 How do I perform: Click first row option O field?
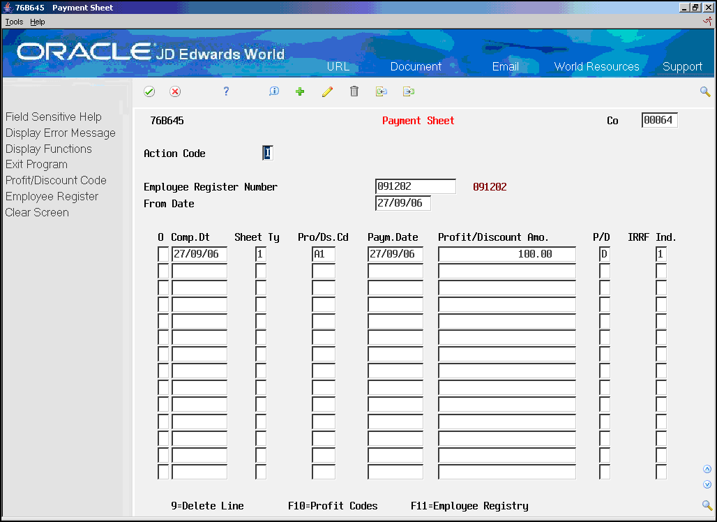click(x=163, y=254)
